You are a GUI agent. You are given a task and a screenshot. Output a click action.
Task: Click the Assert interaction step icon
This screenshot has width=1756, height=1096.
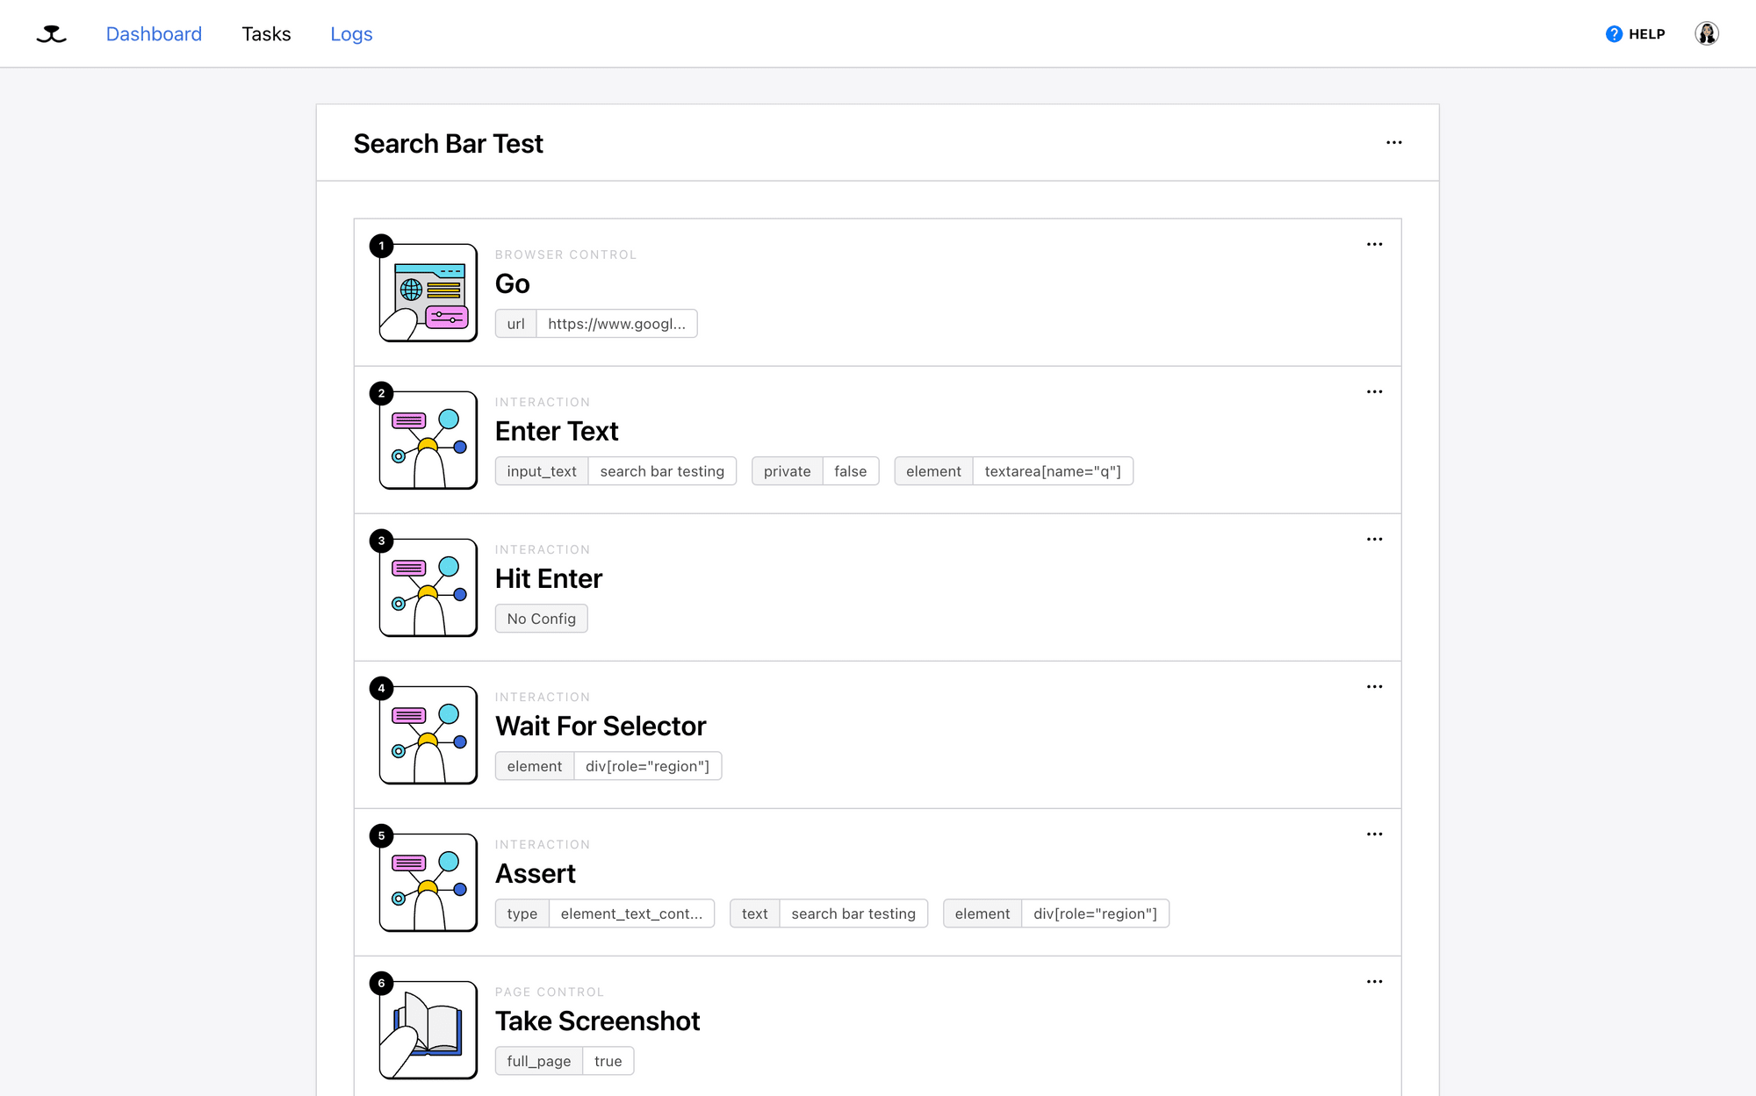(x=428, y=881)
